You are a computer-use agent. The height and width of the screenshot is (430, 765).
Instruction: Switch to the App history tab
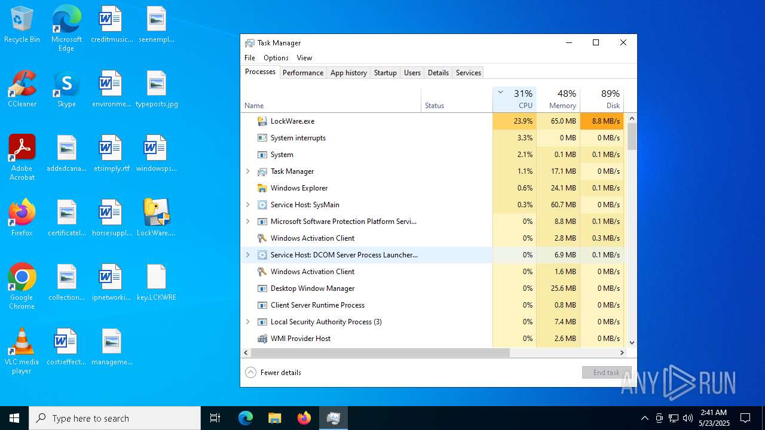[348, 73]
